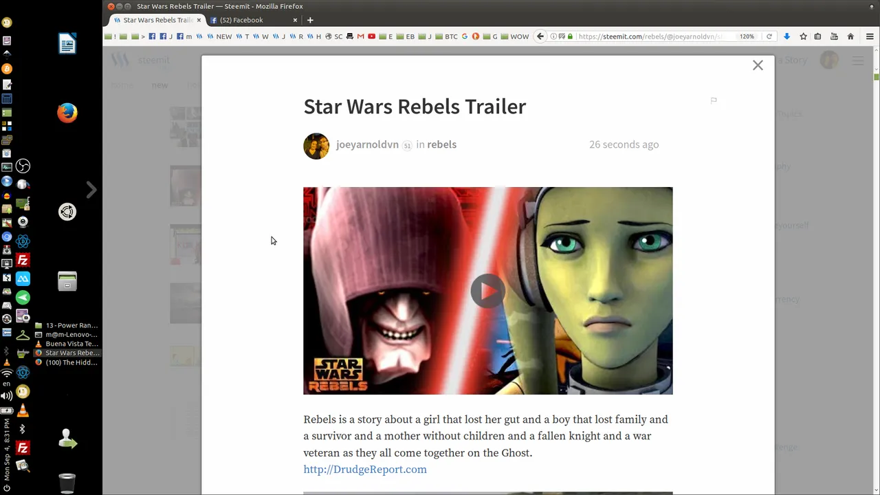Open the power shutdown icon at panel bottom

click(x=7, y=488)
